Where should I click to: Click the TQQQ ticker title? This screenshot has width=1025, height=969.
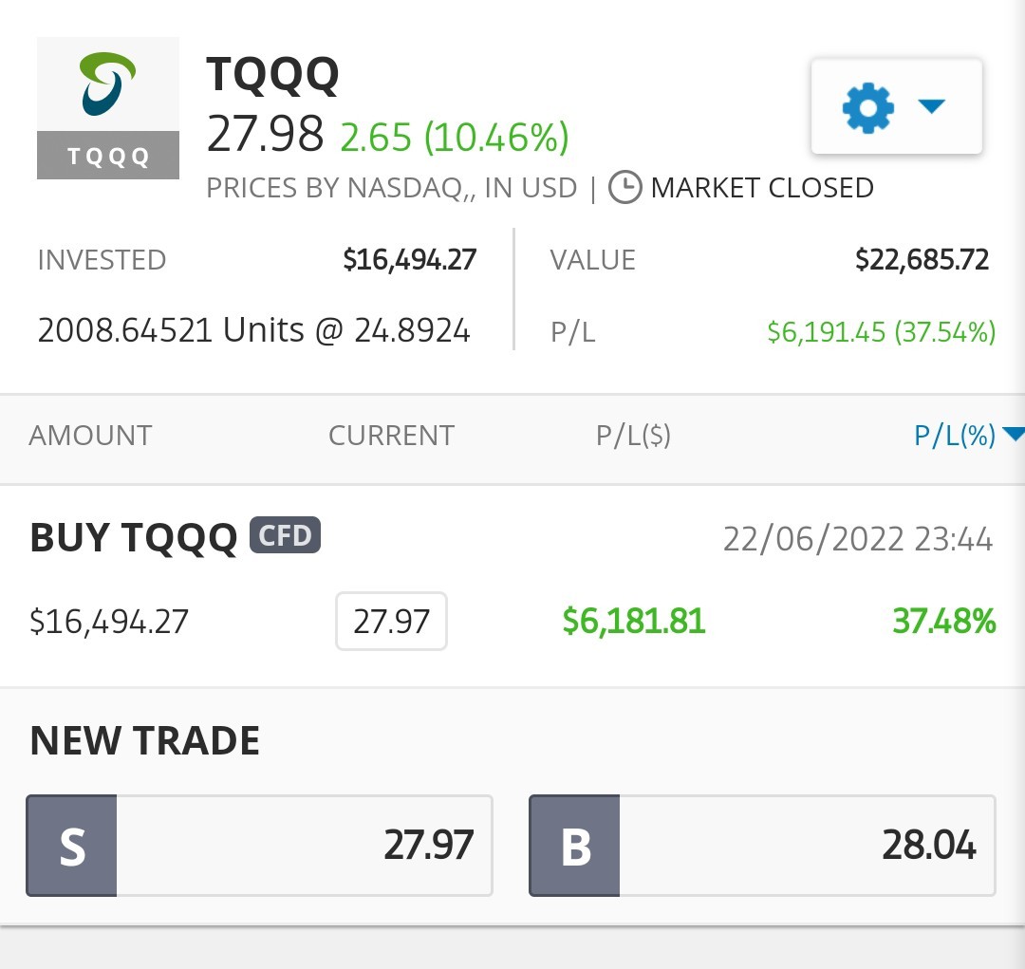point(272,75)
